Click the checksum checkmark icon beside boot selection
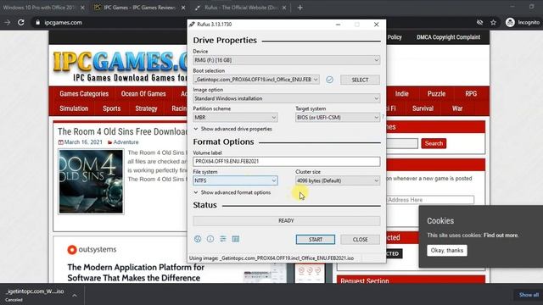 point(329,80)
